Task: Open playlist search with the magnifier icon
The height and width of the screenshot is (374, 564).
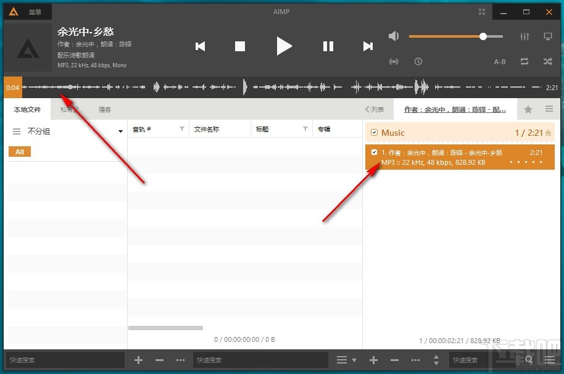Action: [x=529, y=360]
